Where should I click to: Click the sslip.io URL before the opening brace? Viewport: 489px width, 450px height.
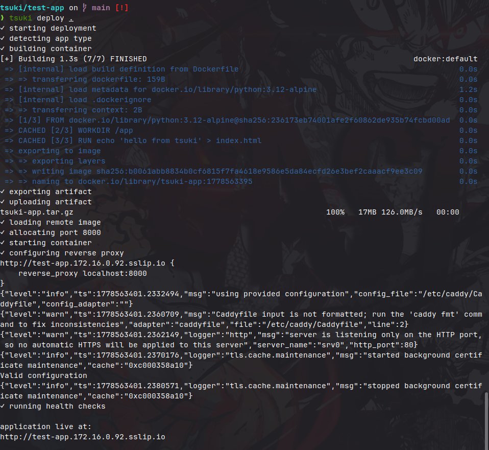[x=83, y=263]
